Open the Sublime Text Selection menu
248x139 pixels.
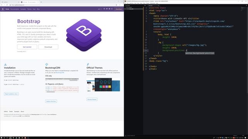click(131, 3)
